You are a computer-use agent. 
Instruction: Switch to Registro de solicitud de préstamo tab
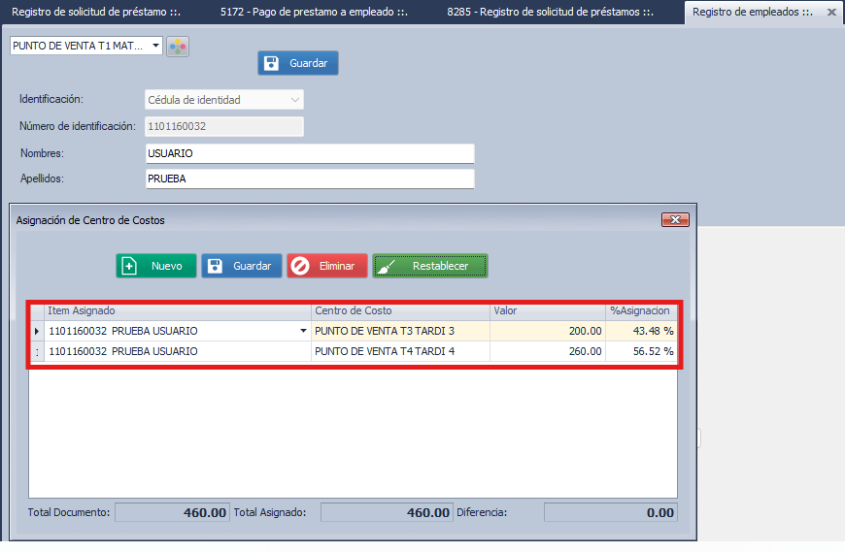(x=95, y=13)
